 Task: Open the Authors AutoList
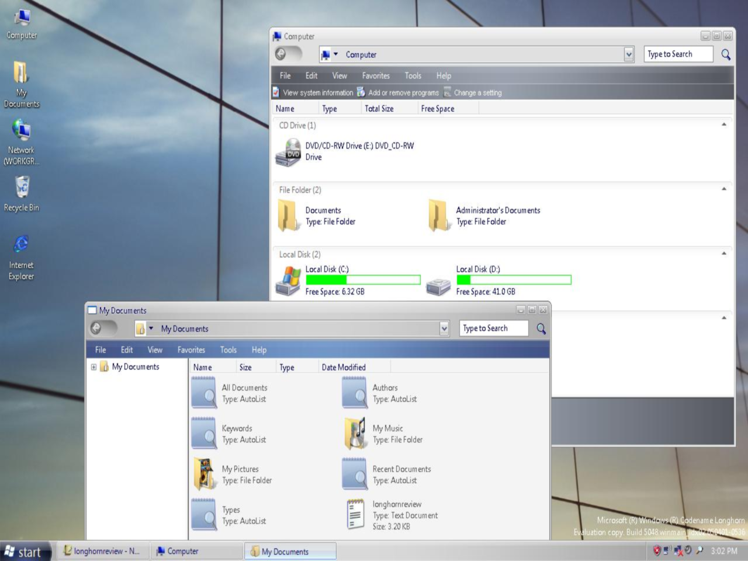pos(354,393)
